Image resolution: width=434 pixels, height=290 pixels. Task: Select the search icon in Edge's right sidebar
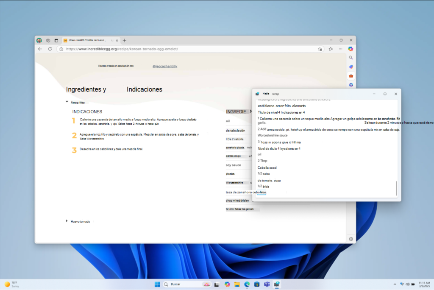click(x=351, y=57)
